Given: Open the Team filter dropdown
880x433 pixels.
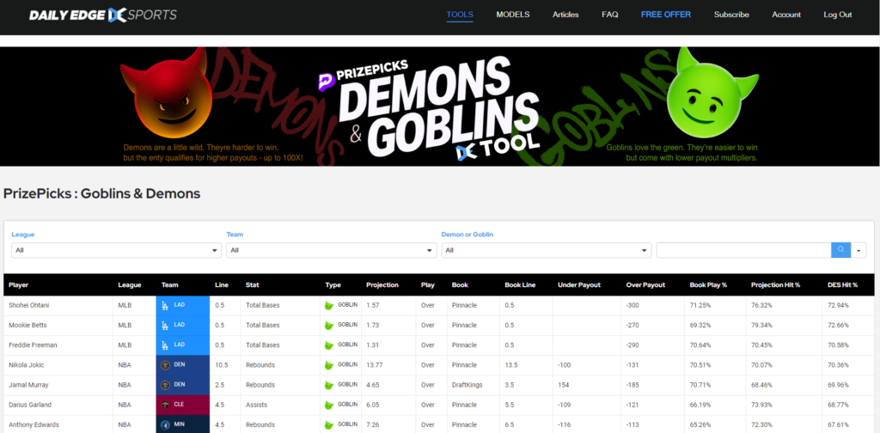Looking at the screenshot, I should tap(331, 250).
